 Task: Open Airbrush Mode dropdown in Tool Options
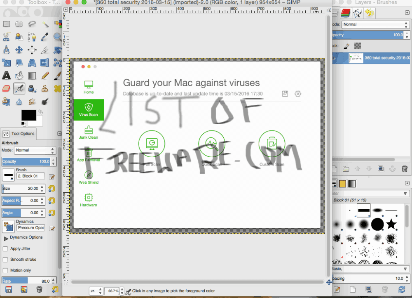pos(35,150)
